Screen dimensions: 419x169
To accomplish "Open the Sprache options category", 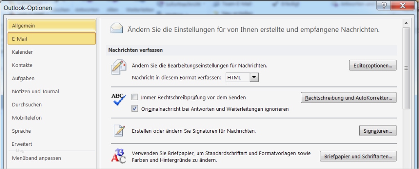I will point(52,131).
